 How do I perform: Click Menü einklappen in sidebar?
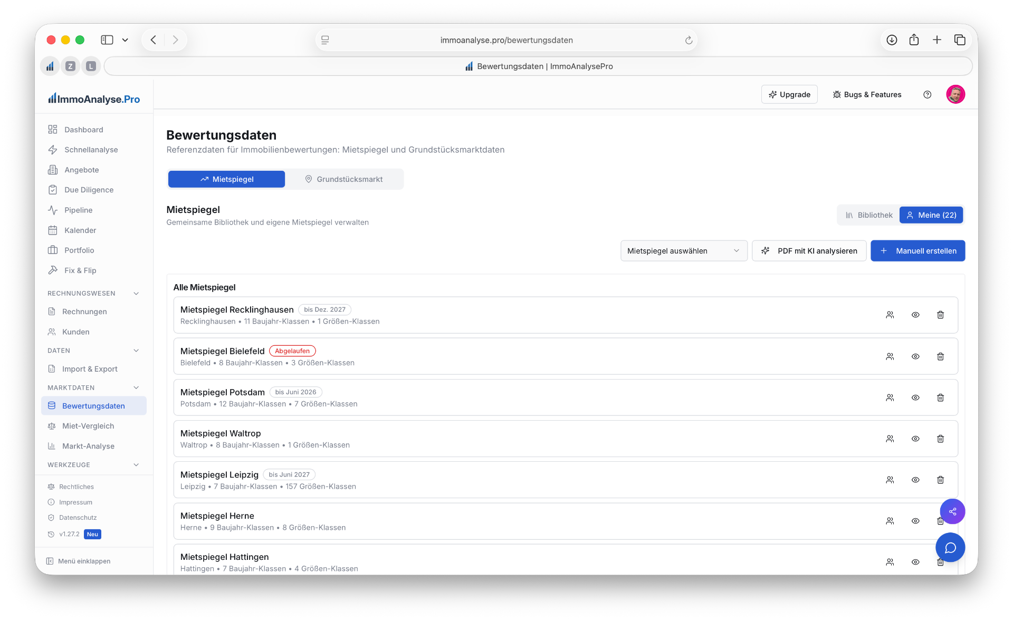click(x=78, y=561)
